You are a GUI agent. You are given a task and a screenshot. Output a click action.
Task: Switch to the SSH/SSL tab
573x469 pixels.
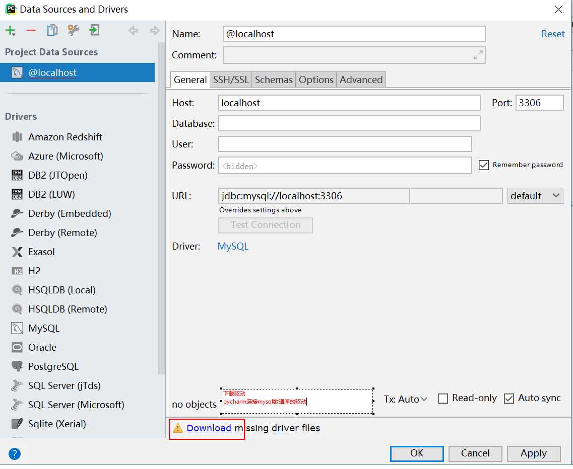[231, 80]
